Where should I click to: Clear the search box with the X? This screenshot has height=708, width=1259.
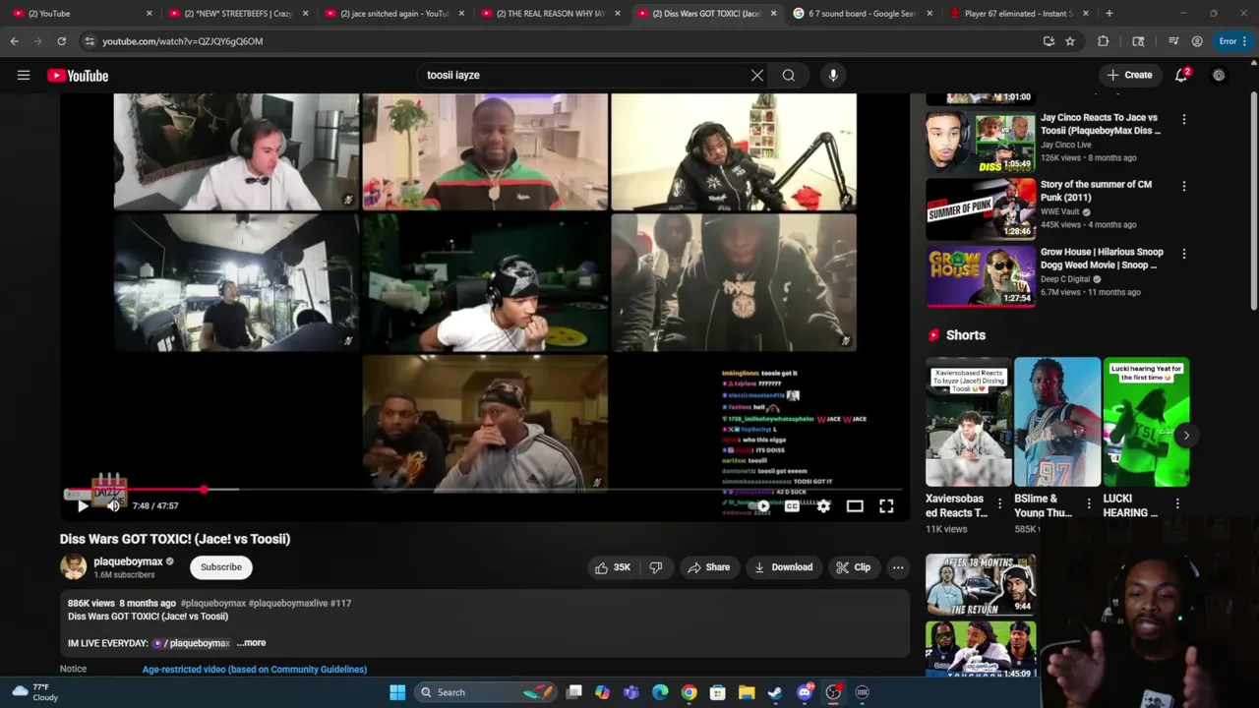757,76
